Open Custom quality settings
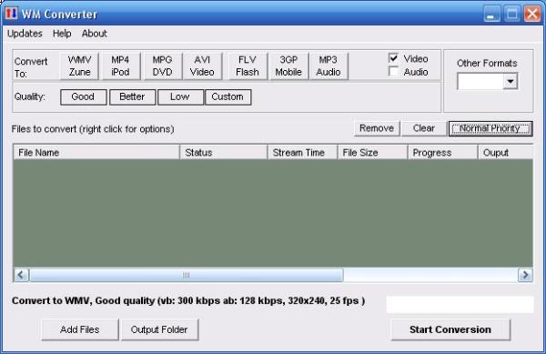 point(228,96)
